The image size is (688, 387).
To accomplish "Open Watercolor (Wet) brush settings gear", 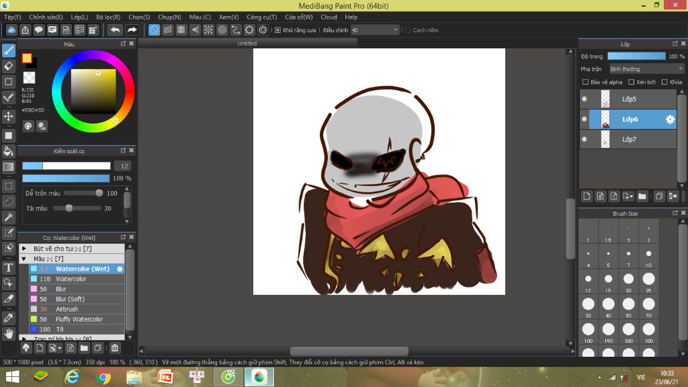I will (x=120, y=269).
